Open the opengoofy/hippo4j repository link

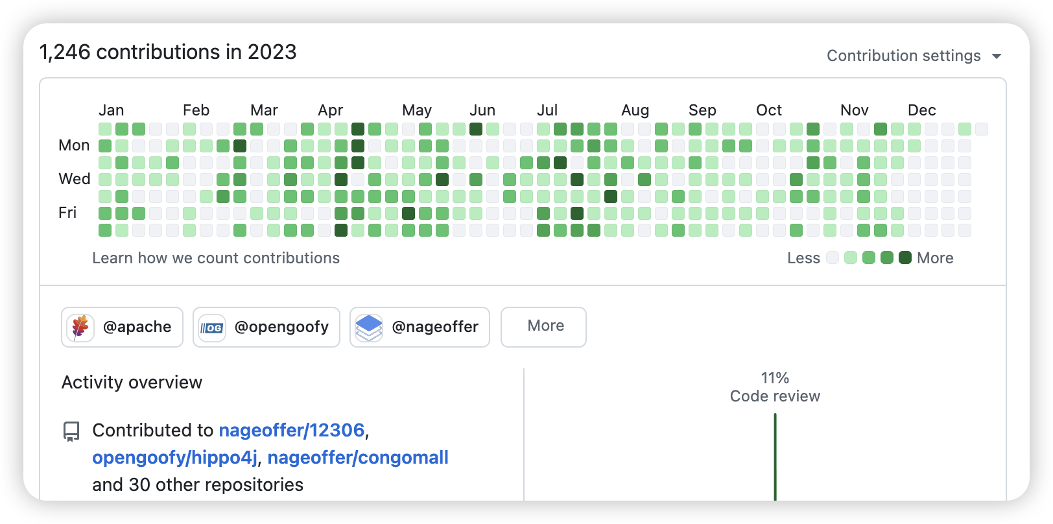click(x=175, y=458)
